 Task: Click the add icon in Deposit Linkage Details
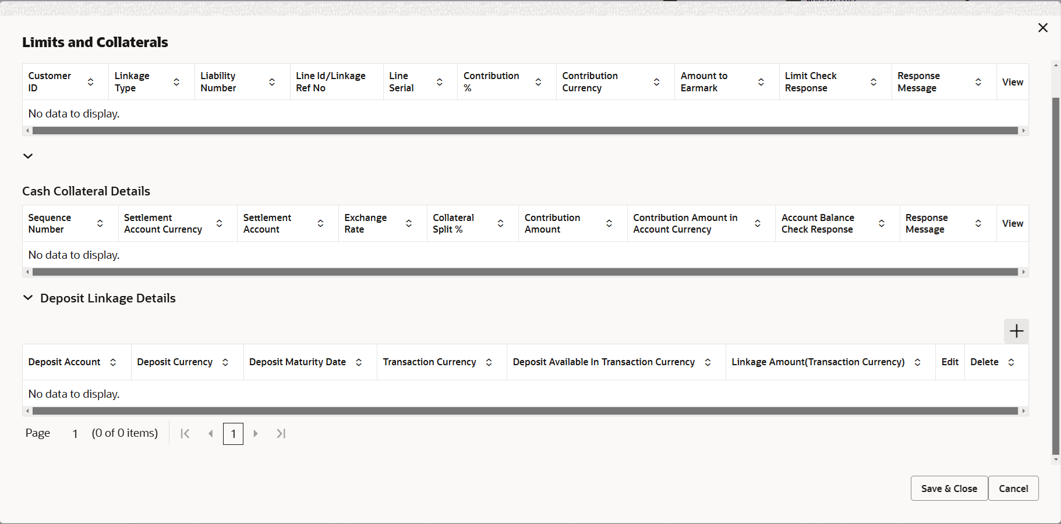pos(1017,331)
